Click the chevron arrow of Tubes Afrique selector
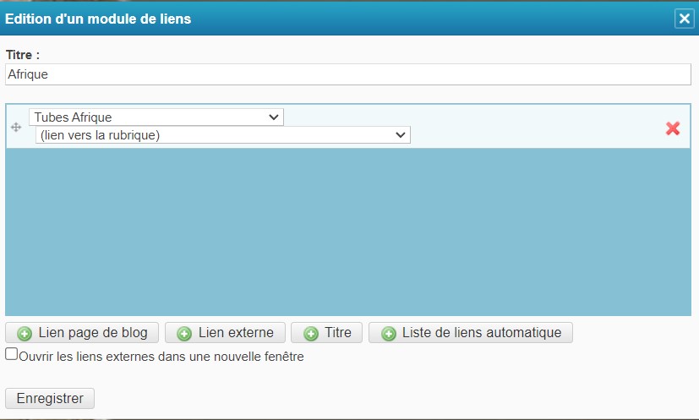The width and height of the screenshot is (699, 420). [x=273, y=117]
